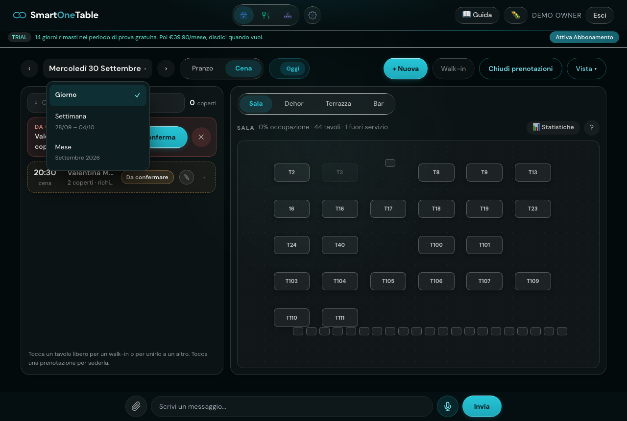Select table T105 on the floor plan

pos(388,281)
